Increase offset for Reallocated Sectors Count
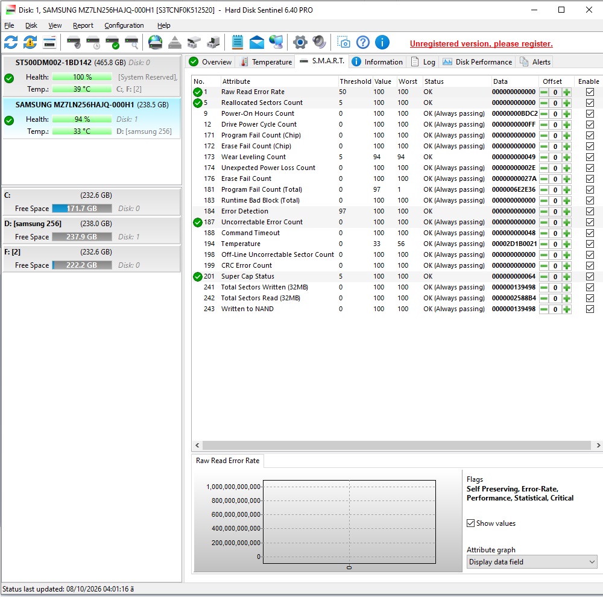The image size is (603, 603). (566, 103)
